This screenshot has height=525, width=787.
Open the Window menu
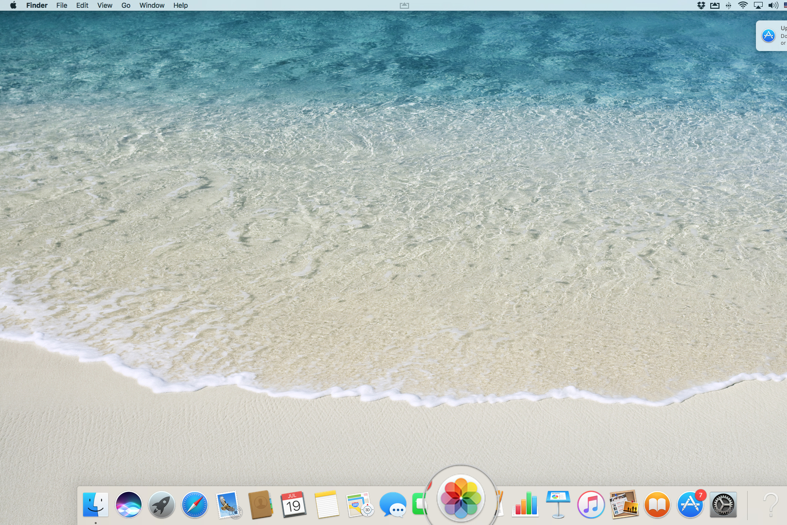[x=152, y=5]
